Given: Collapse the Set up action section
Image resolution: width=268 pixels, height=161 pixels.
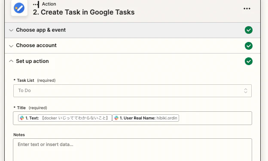Looking at the screenshot, I should point(11,61).
